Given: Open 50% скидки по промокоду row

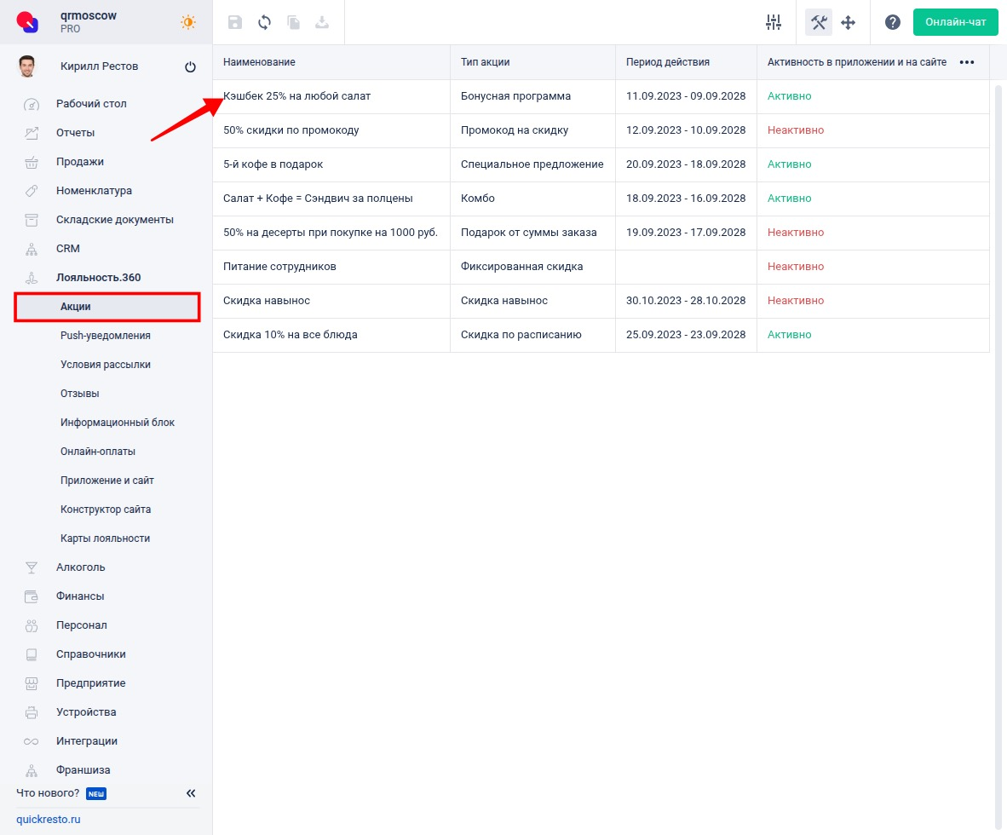Looking at the screenshot, I should point(601,130).
